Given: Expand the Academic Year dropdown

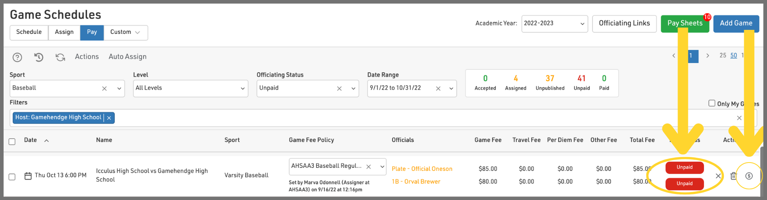Looking at the screenshot, I should coord(554,24).
